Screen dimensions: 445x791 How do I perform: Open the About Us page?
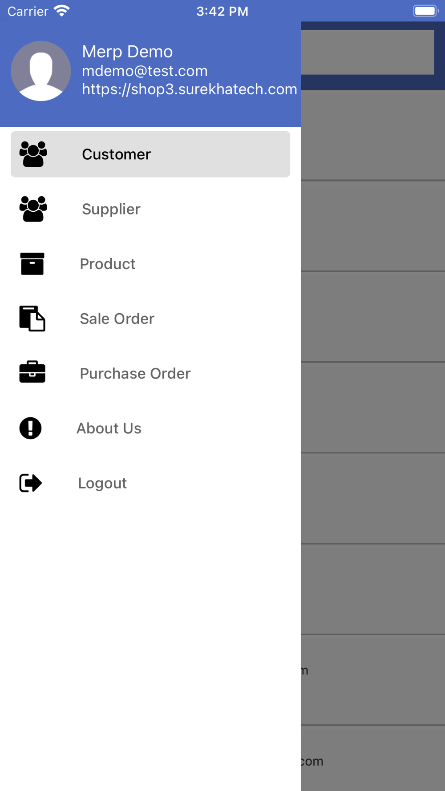pyautogui.click(x=109, y=428)
